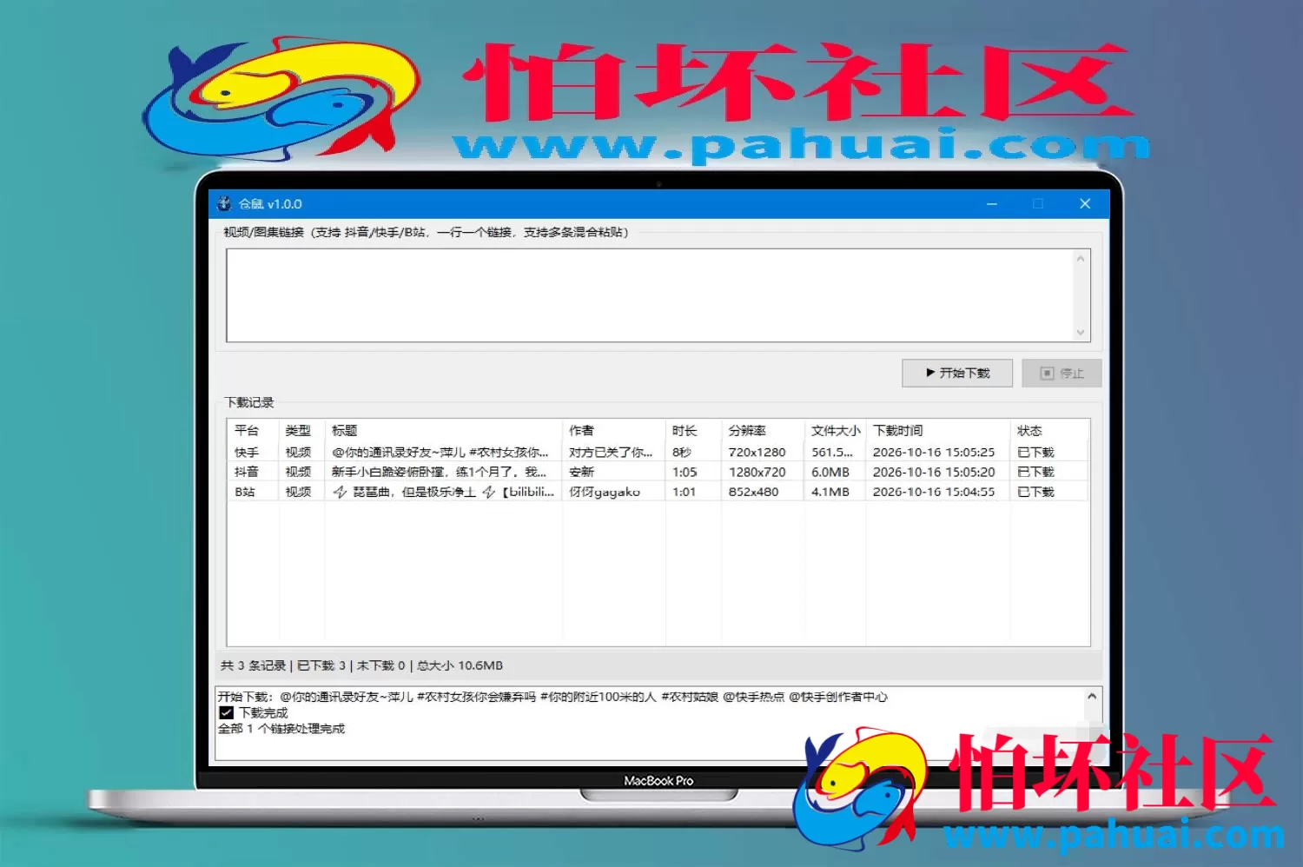Click up arrow of log area scrollbar
The image size is (1303, 867).
[1092, 697]
